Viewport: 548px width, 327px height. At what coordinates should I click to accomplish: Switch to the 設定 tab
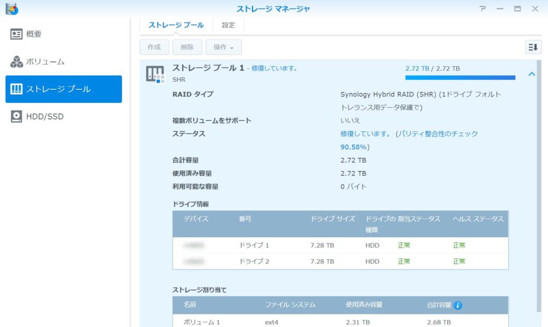[x=228, y=25]
